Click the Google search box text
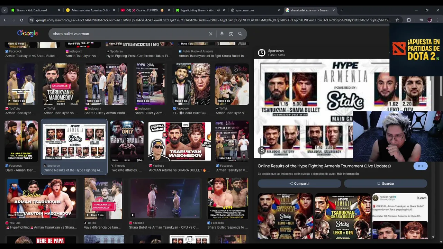443x249 pixels. point(71,34)
